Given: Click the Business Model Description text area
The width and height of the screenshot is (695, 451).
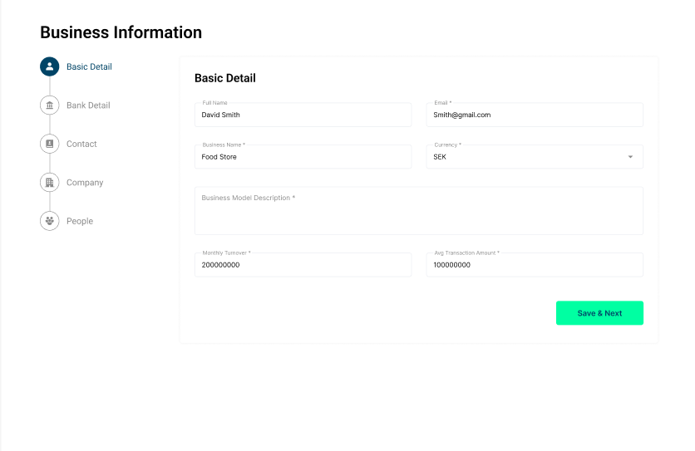Looking at the screenshot, I should tap(419, 211).
